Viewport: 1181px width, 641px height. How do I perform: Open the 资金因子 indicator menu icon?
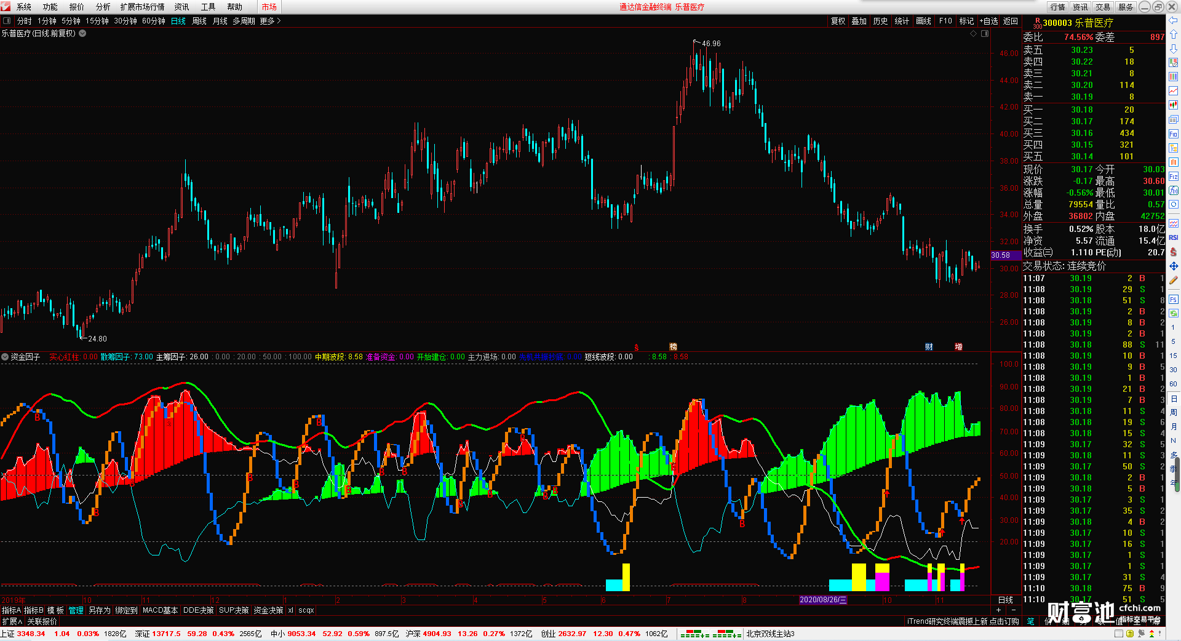tap(5, 357)
